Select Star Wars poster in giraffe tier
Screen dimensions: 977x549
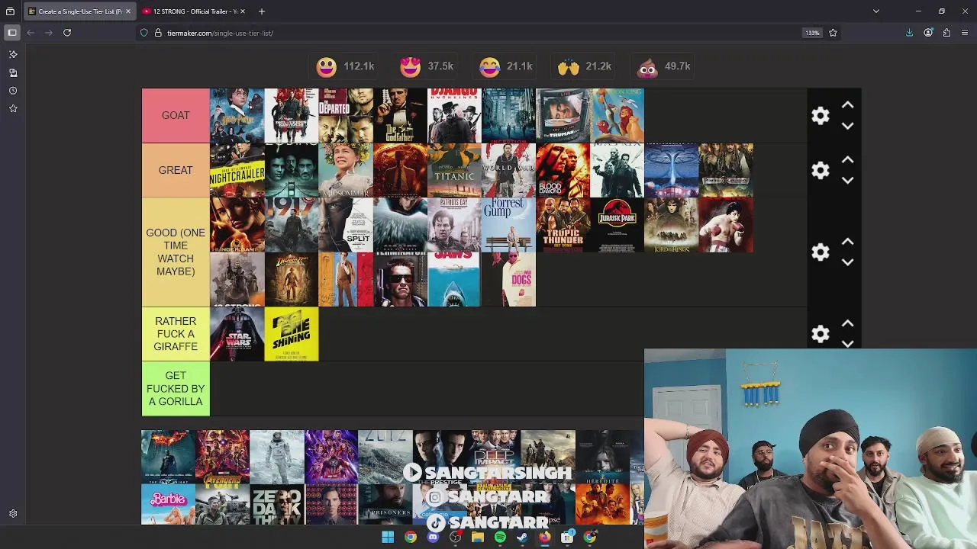click(237, 334)
